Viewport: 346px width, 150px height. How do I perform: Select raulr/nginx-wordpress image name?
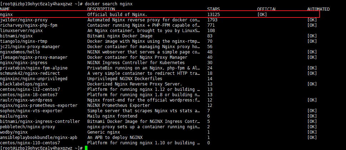pos(26,100)
